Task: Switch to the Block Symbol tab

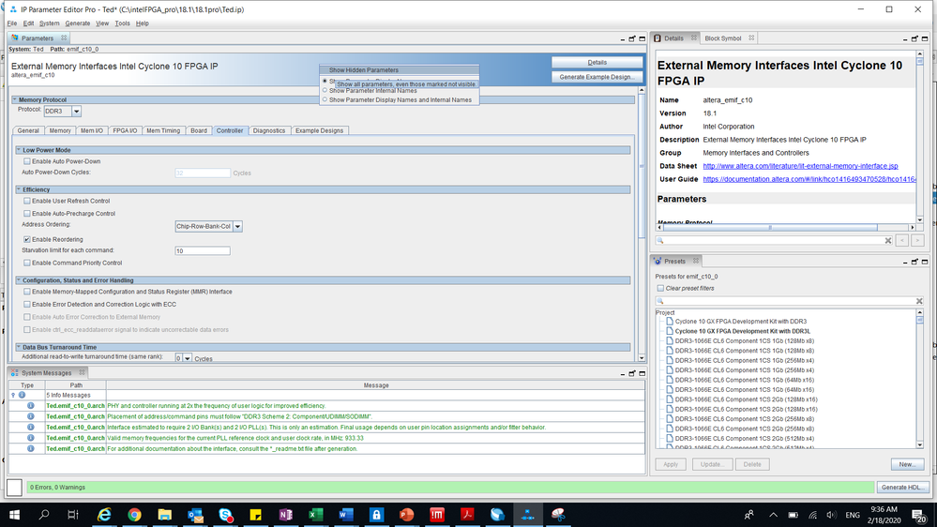Action: 722,38
